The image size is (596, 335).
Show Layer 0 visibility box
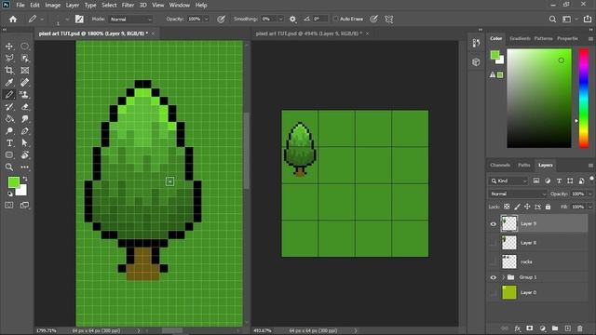point(493,292)
